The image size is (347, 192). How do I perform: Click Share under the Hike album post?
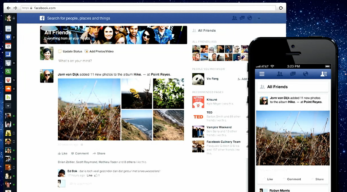[x=99, y=153]
